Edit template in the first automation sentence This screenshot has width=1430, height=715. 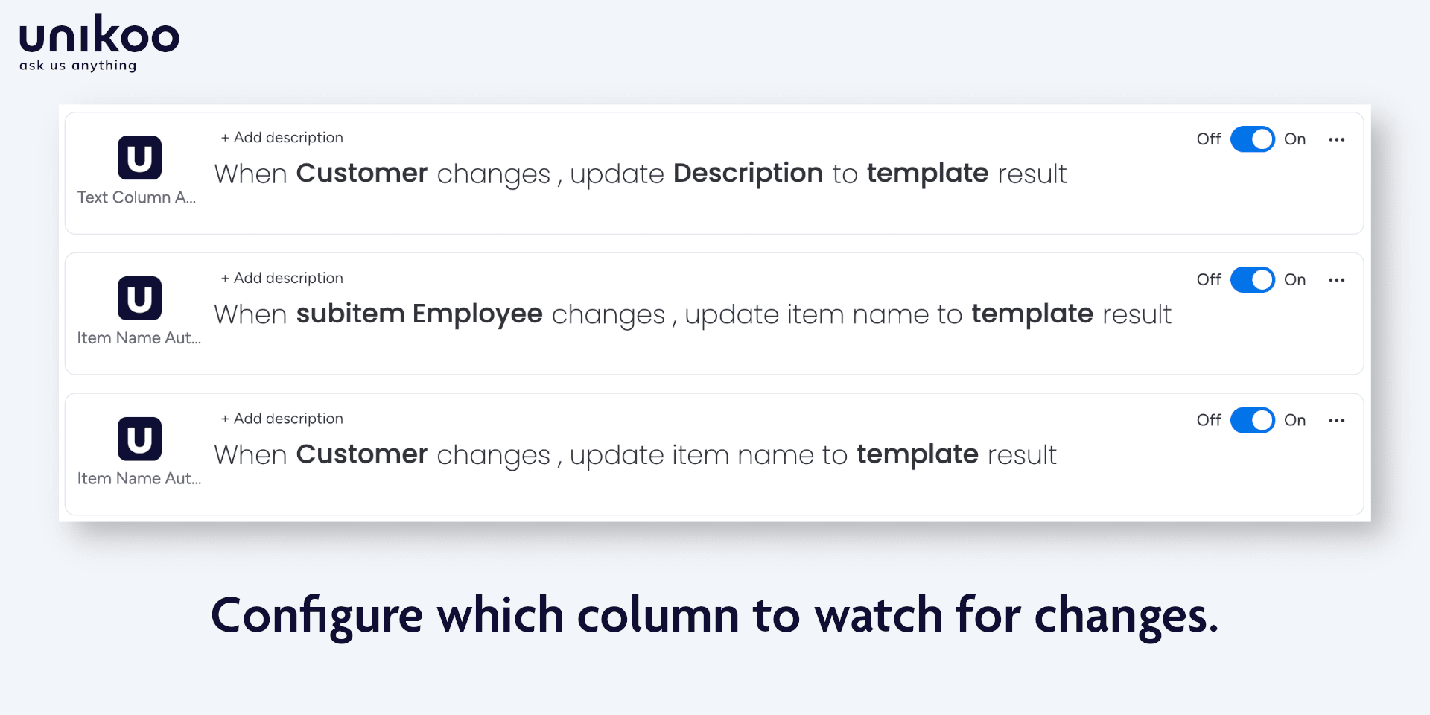pyautogui.click(x=927, y=173)
